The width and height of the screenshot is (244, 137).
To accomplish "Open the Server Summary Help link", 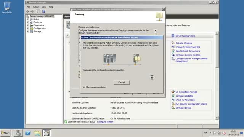I will (185, 36).
